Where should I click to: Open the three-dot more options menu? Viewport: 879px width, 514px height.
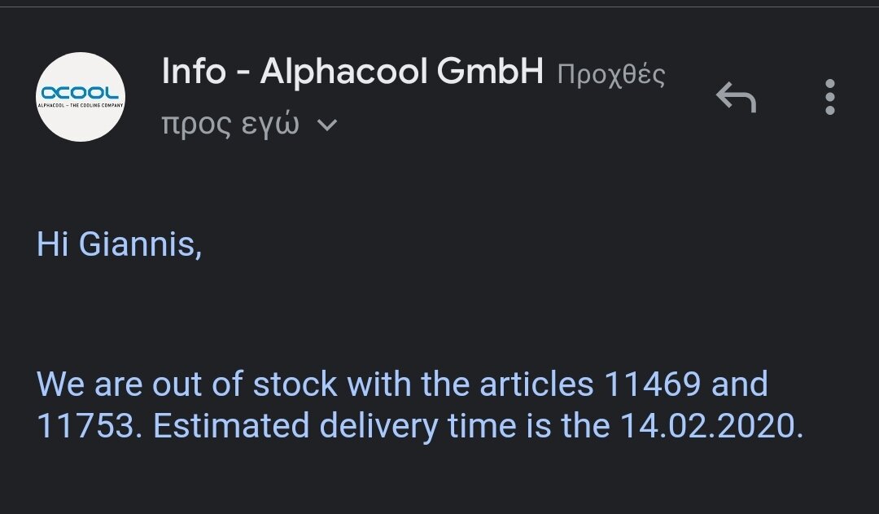[x=830, y=97]
